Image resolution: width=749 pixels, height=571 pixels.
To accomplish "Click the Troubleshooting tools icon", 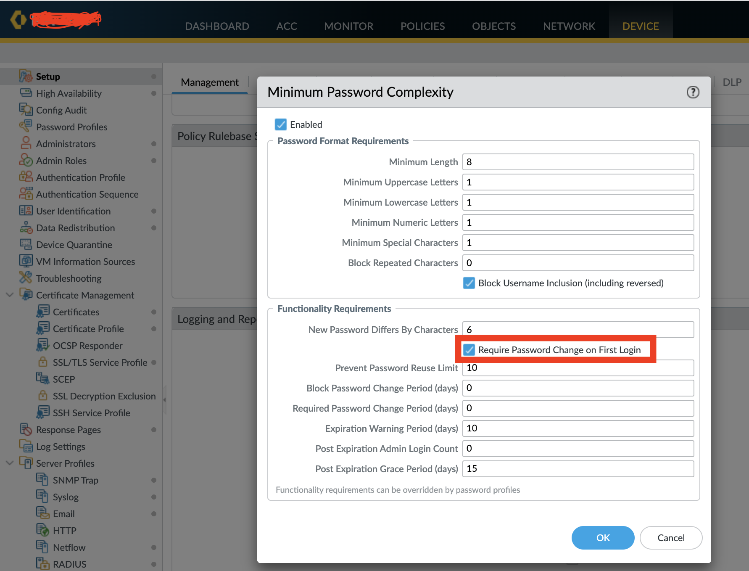I will pyautogui.click(x=26, y=277).
